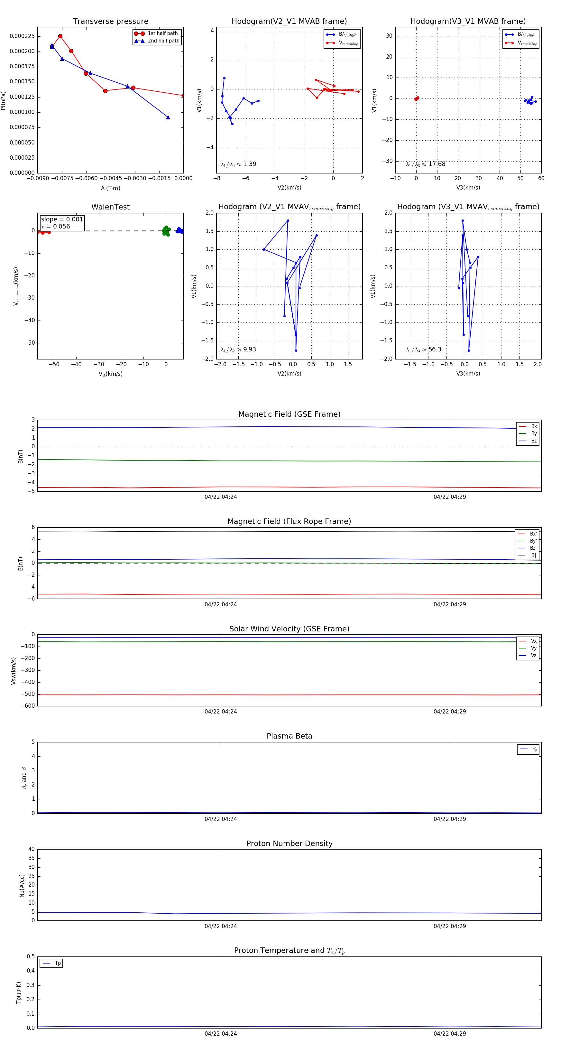Image resolution: width=579 pixels, height=1062 pixels.
Task: Click the "Tp(10^6K)" y-axis label
Action: click(x=19, y=993)
